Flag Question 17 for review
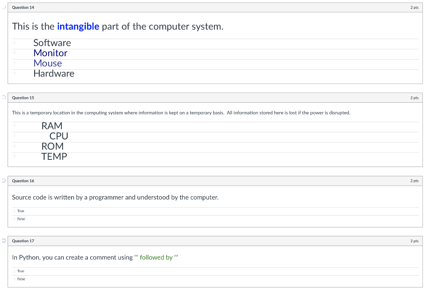This screenshot has height=290, width=433. tap(3, 241)
